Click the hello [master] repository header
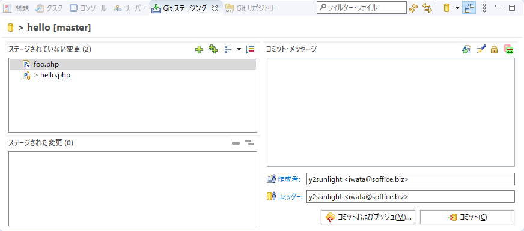Screen dimensions: 524x231 click(x=59, y=28)
